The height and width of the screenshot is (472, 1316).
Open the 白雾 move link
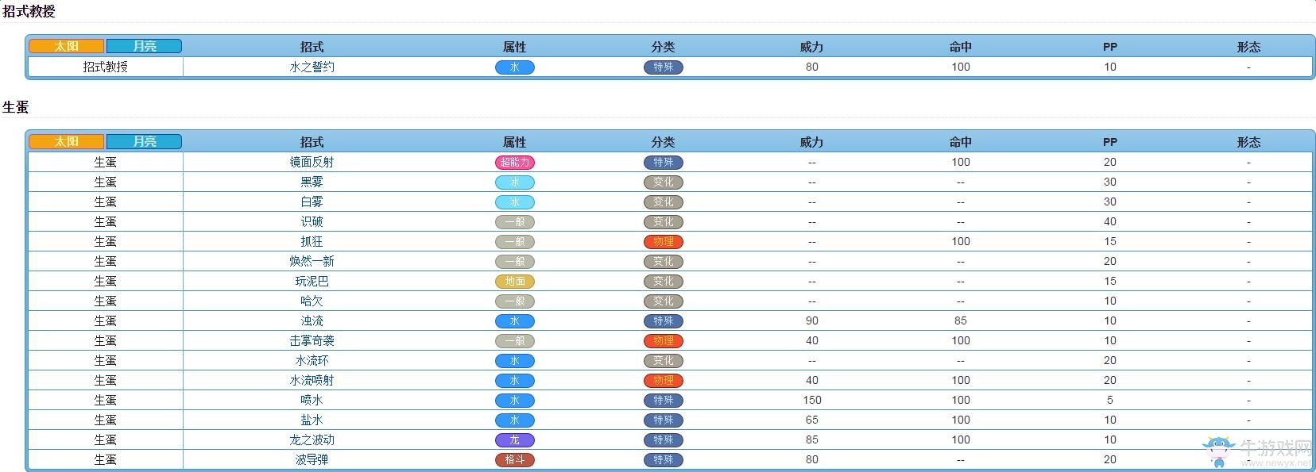312,201
